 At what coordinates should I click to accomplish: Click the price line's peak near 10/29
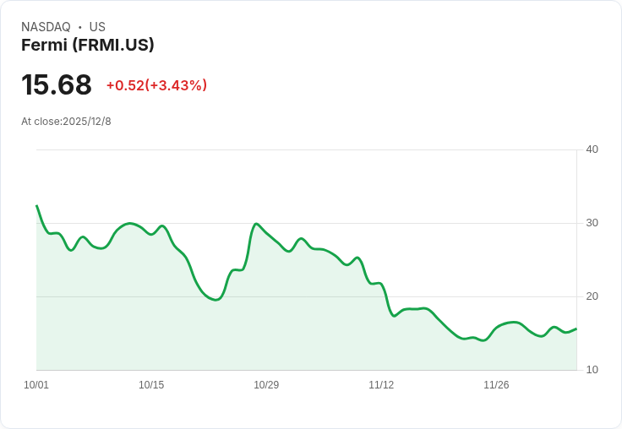256,224
